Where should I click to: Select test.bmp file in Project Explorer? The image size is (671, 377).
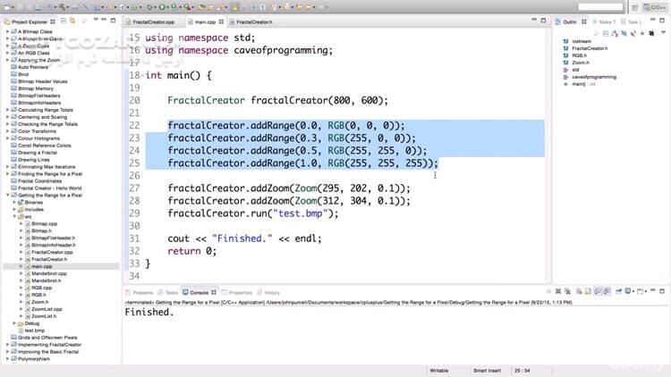35,331
